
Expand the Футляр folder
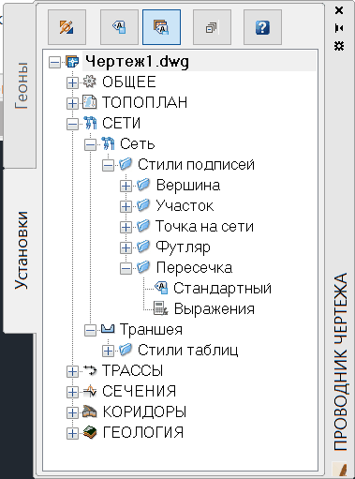126,248
